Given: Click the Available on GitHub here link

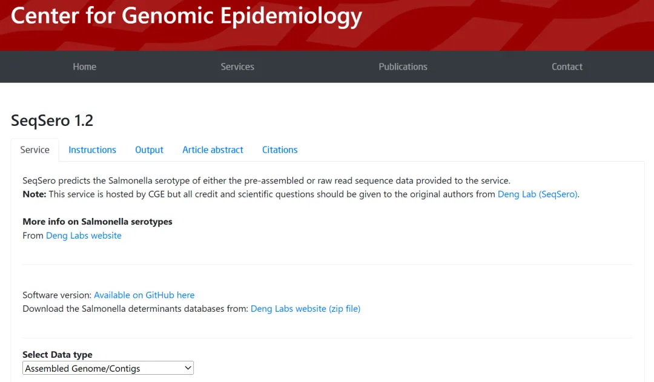Looking at the screenshot, I should click(x=144, y=295).
